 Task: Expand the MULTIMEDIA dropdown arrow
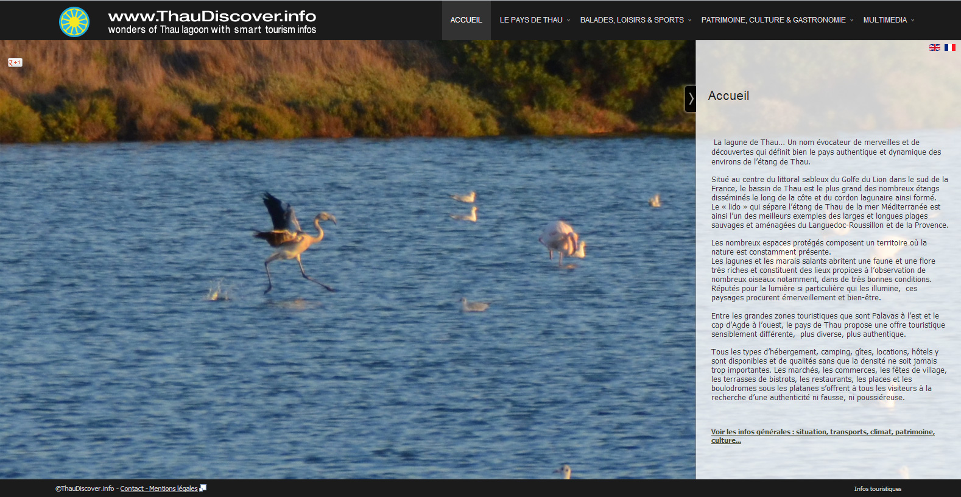(x=912, y=21)
